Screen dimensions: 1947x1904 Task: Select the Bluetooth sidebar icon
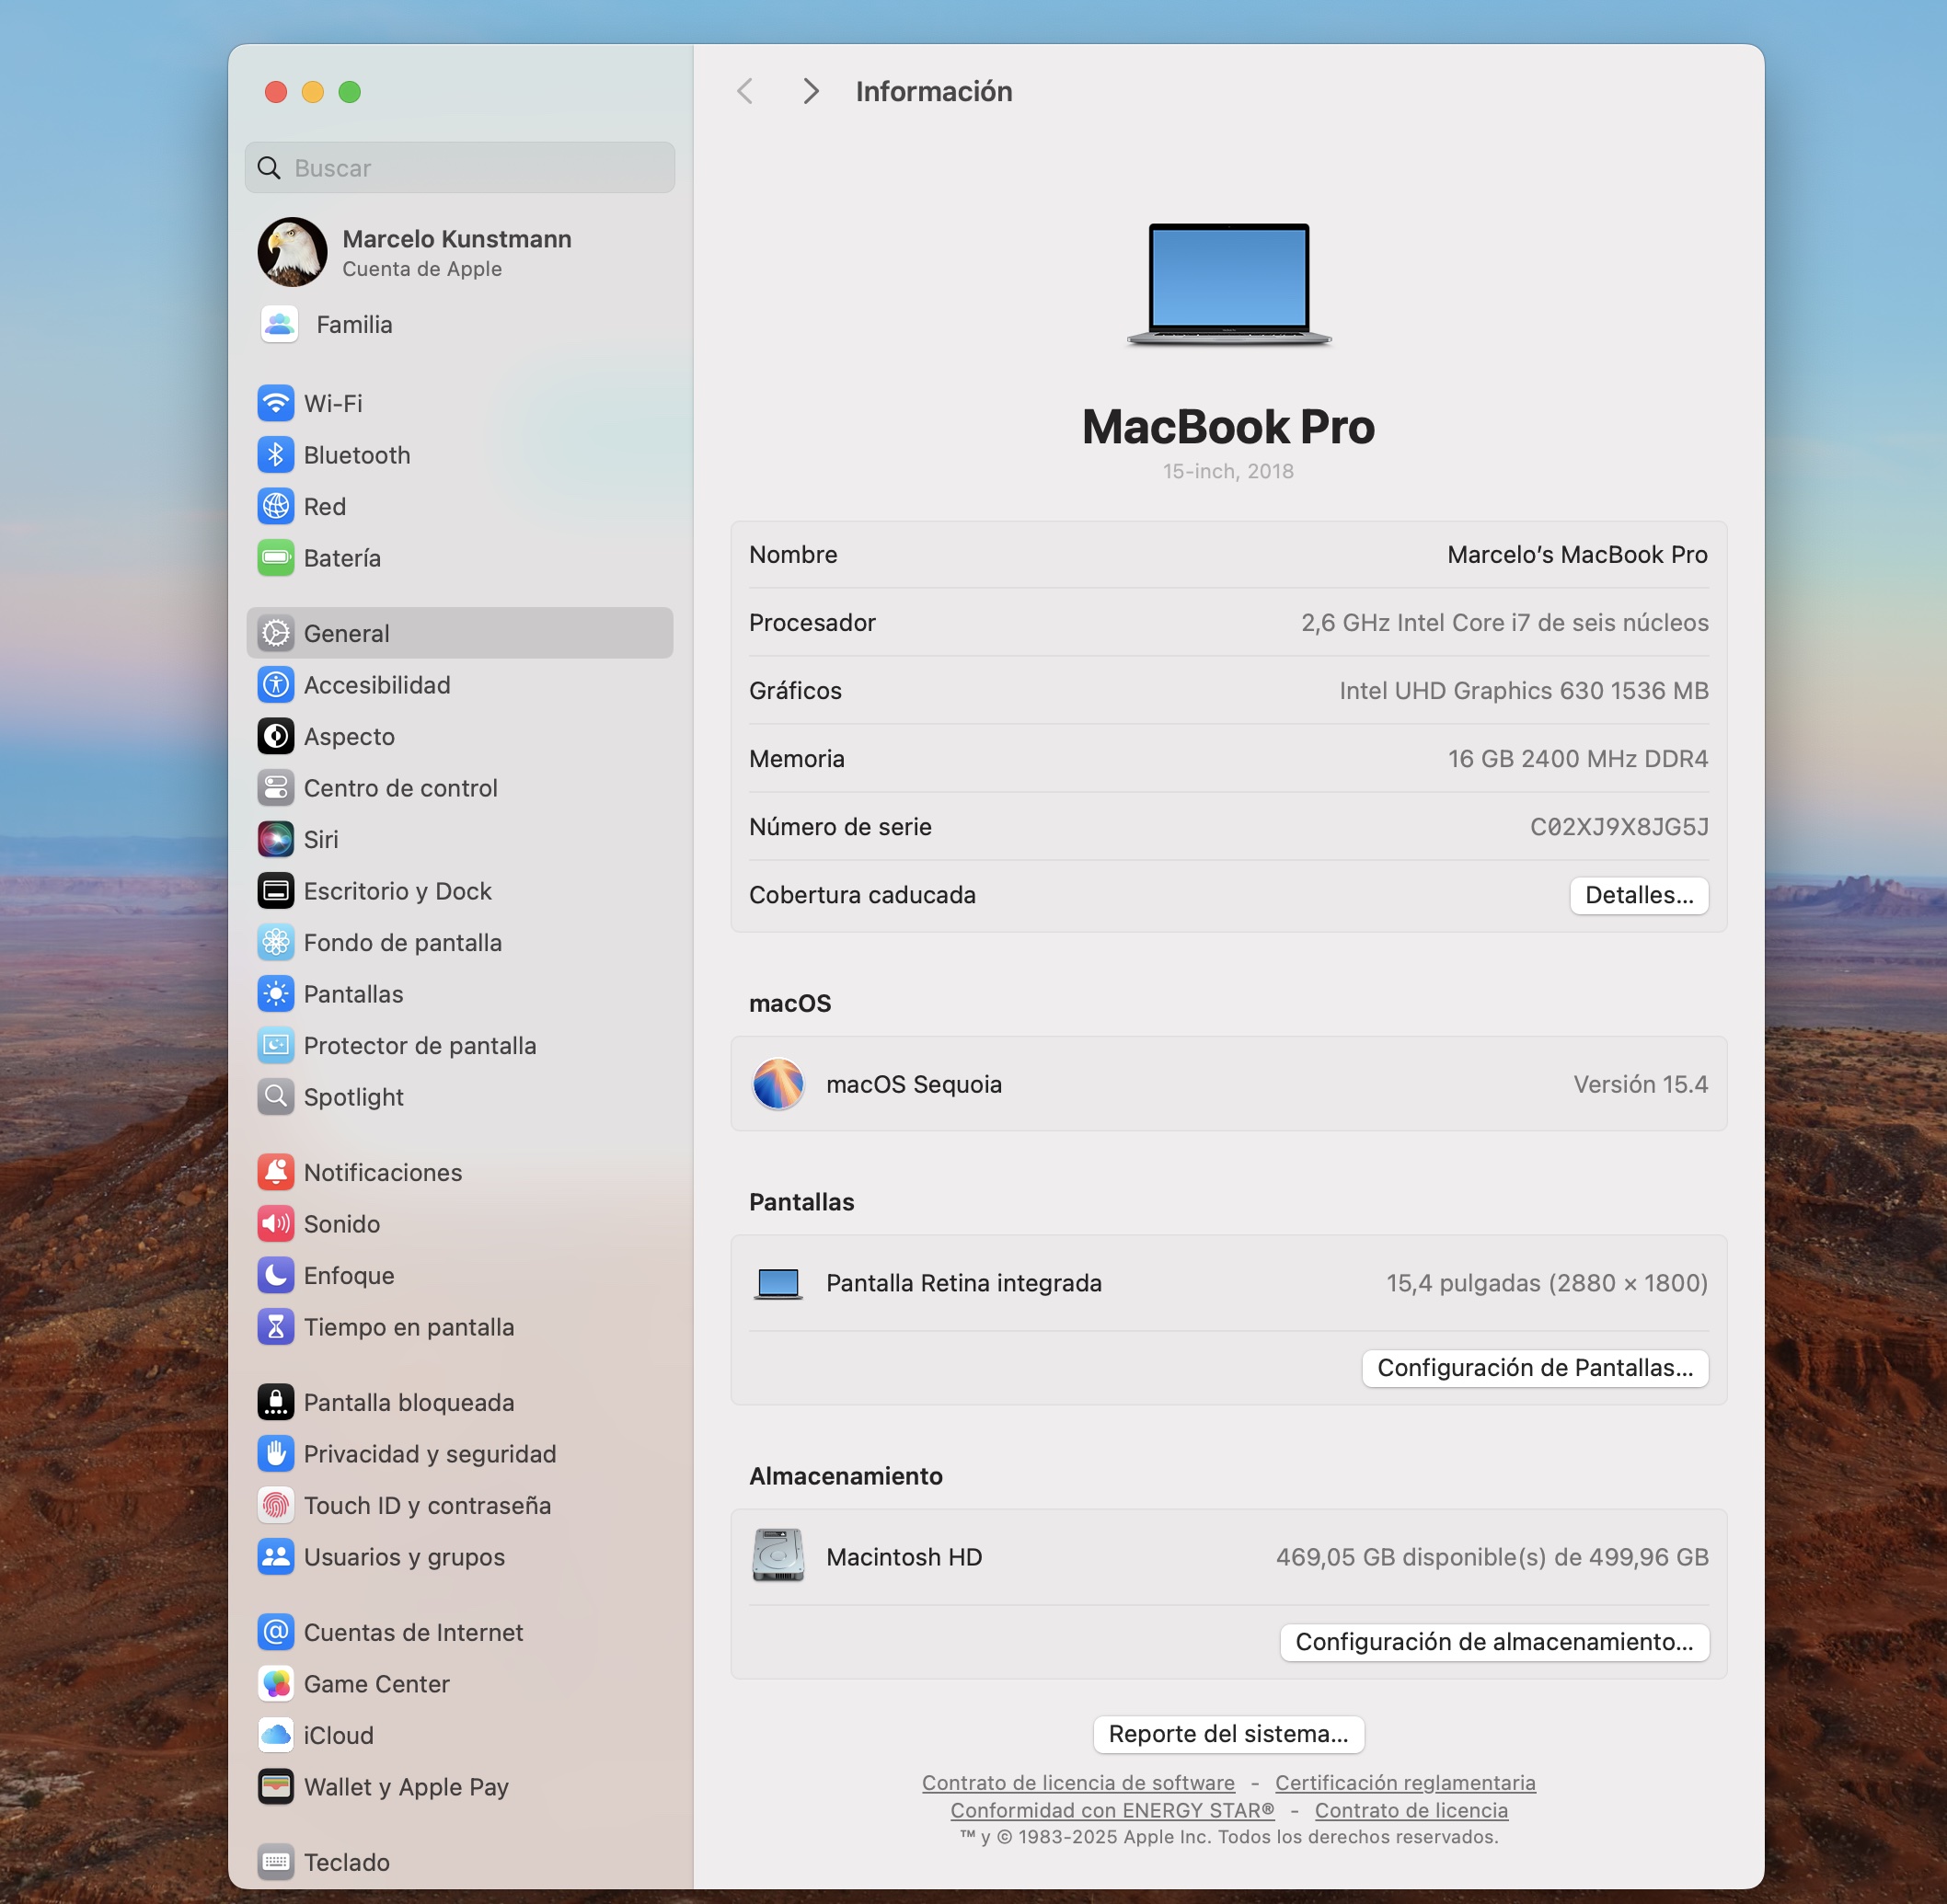(275, 455)
